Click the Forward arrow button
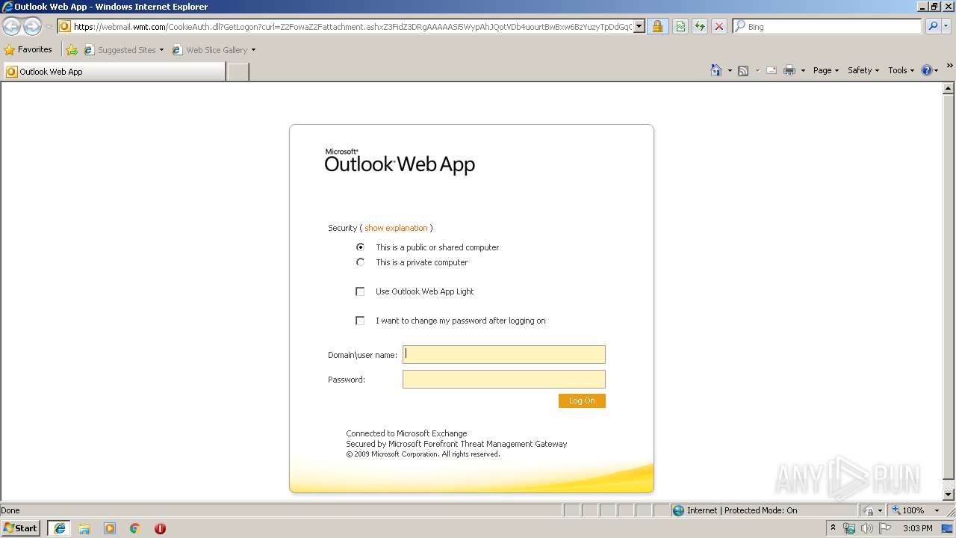Image resolution: width=956 pixels, height=538 pixels. [32, 27]
